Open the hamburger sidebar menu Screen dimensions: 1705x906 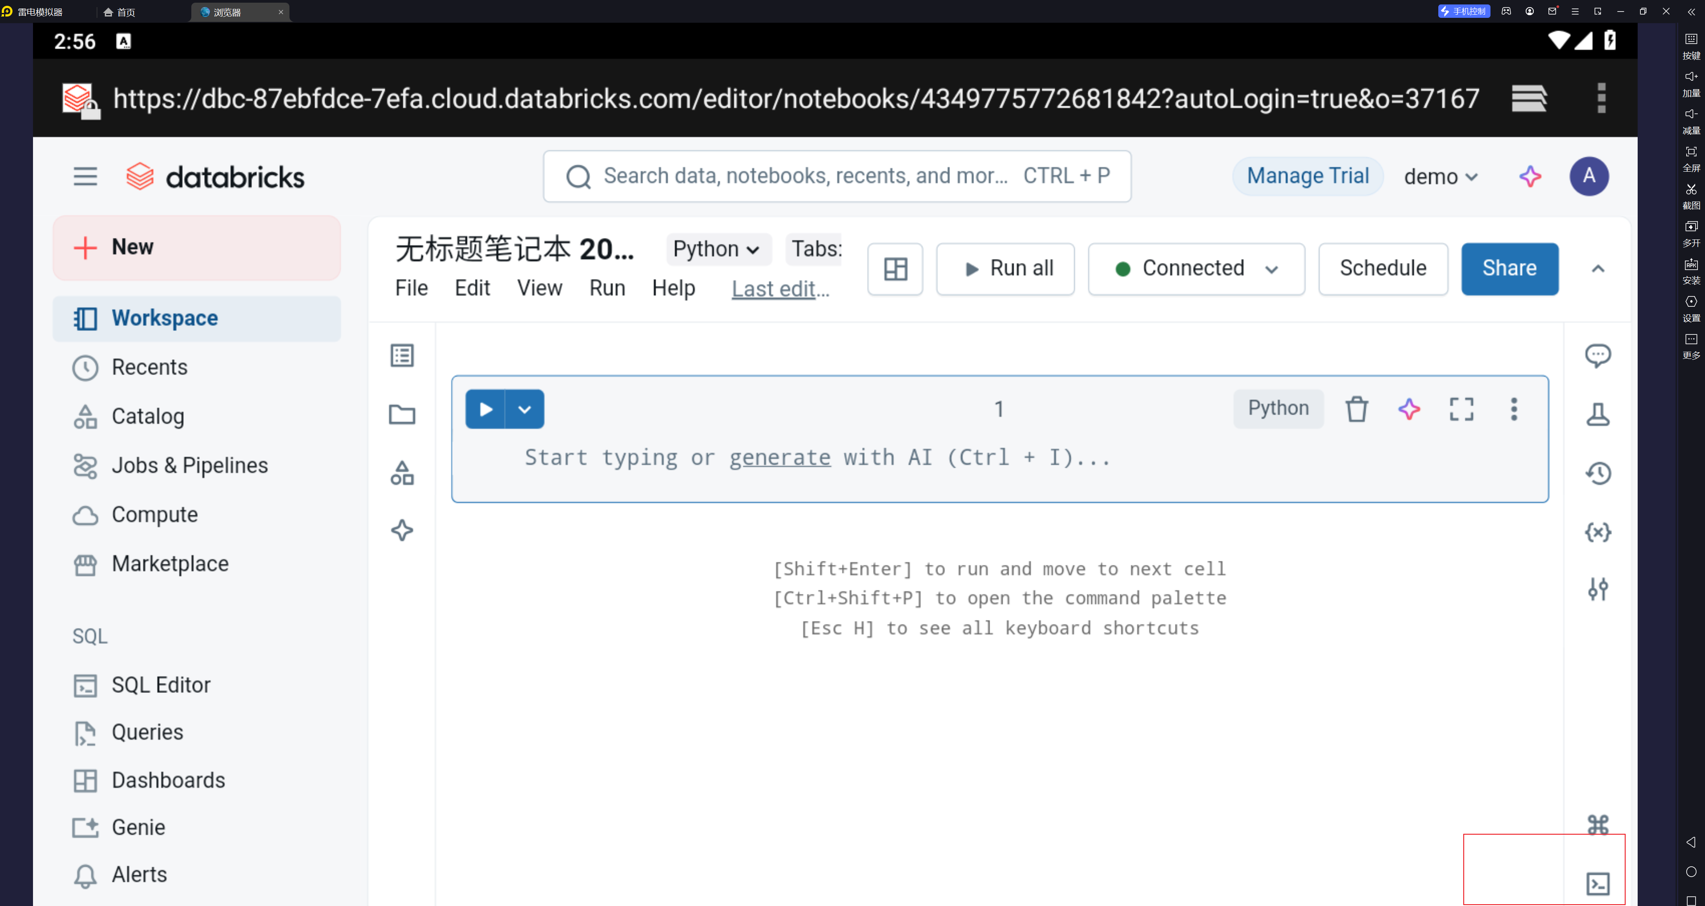click(85, 177)
